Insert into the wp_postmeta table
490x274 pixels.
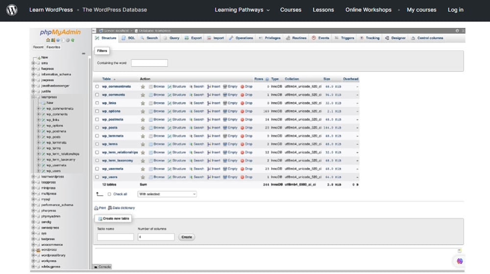tap(214, 119)
